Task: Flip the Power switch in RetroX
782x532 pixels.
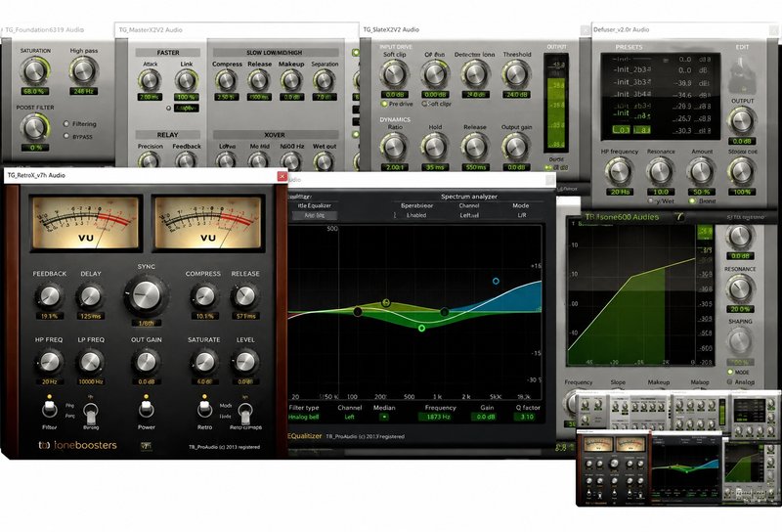Action: pyautogui.click(x=146, y=409)
